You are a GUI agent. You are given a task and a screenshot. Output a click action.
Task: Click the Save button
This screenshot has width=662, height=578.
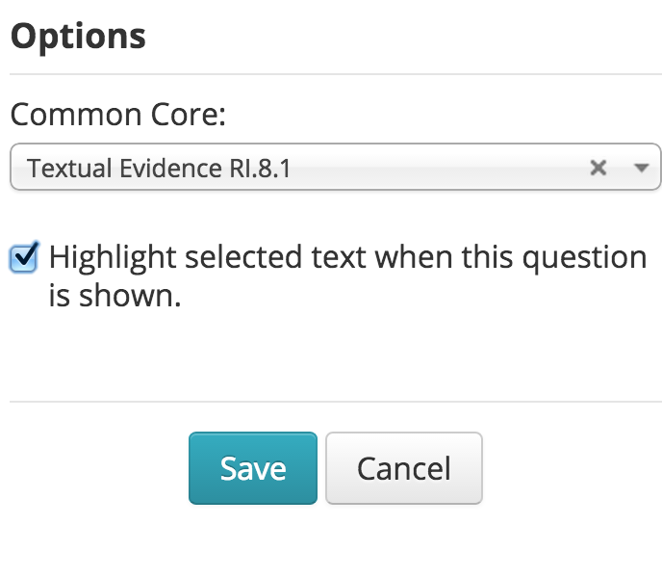point(252,468)
